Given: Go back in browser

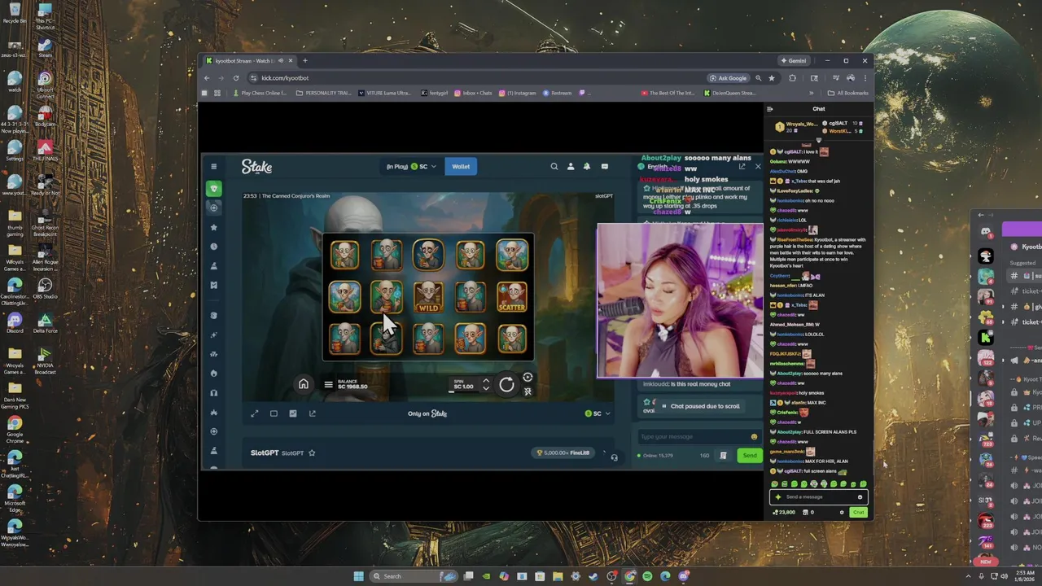Looking at the screenshot, I should pos(207,78).
